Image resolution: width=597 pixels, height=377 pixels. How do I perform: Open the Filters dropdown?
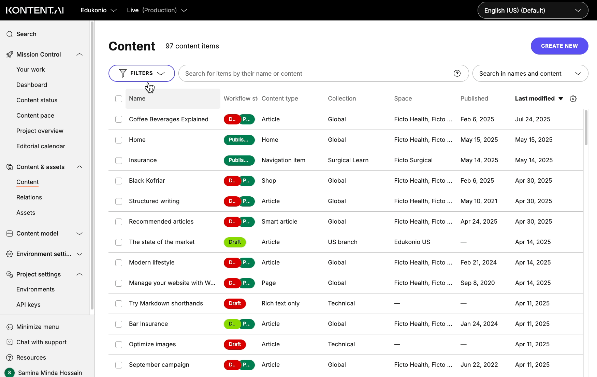point(141,73)
